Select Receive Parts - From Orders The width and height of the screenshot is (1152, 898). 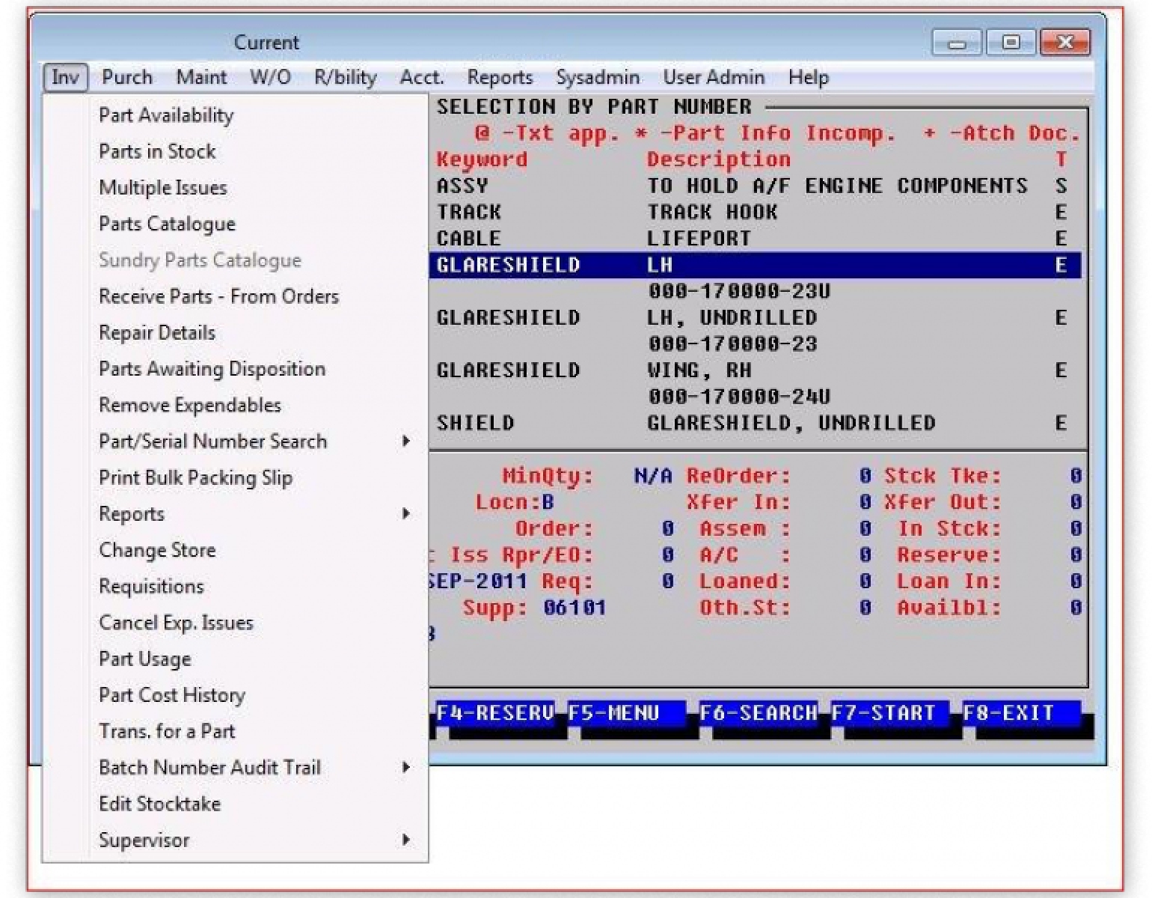click(x=218, y=296)
